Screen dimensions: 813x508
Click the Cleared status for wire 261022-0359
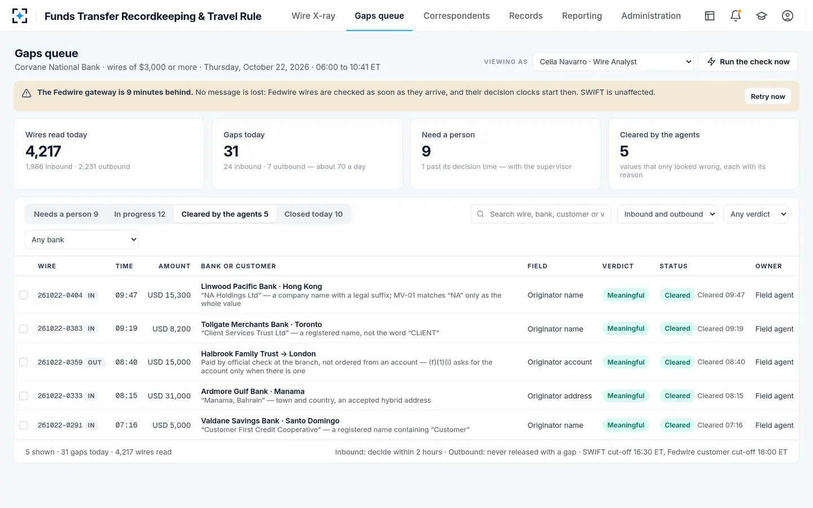[x=677, y=362]
